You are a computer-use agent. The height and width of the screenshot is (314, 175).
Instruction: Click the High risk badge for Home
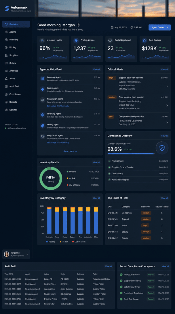[x=145, y=225]
